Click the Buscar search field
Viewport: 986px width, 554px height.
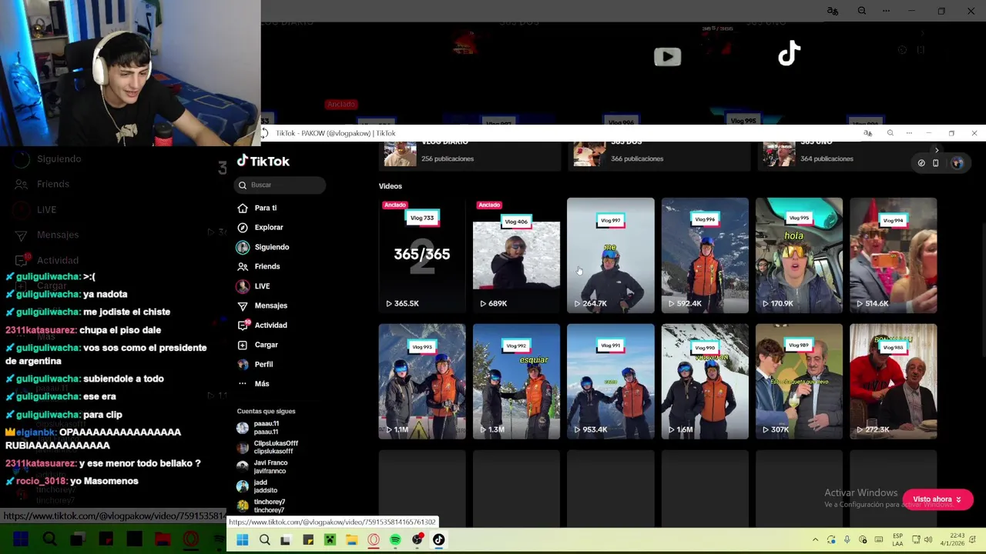280,185
